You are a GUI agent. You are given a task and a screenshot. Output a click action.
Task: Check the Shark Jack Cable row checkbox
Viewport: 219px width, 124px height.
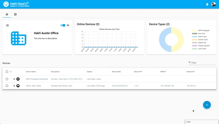(7, 86)
